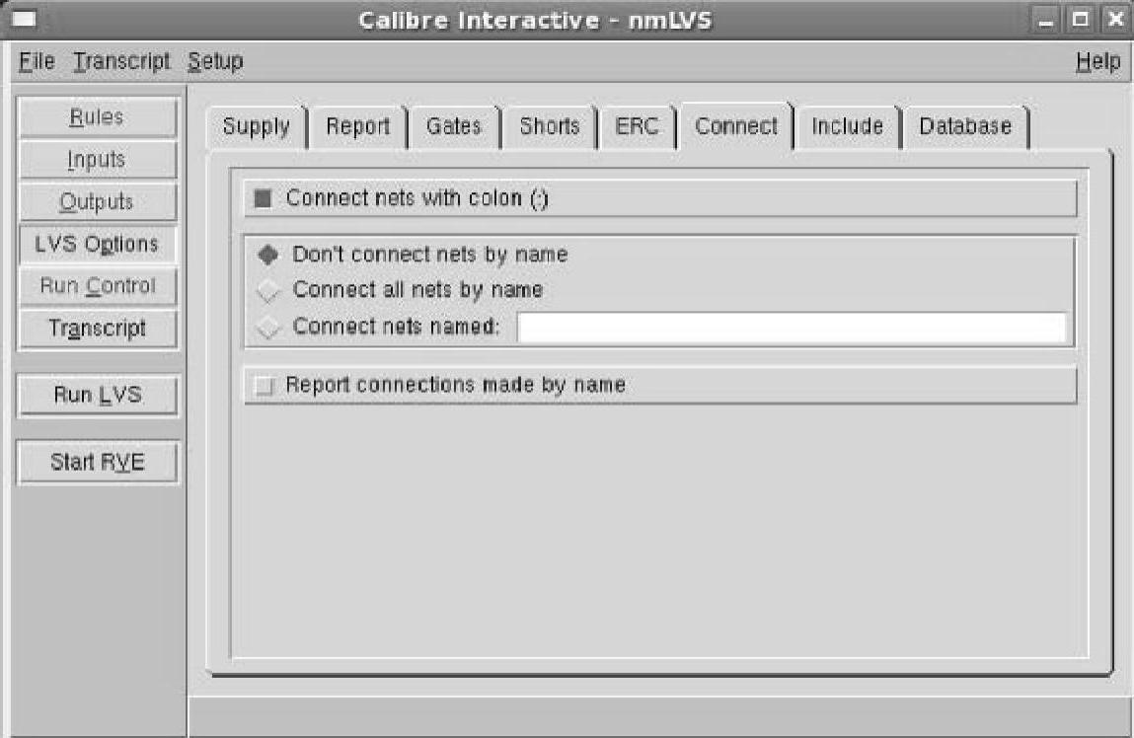Select Connect all nets by name
1134x738 pixels.
point(268,290)
